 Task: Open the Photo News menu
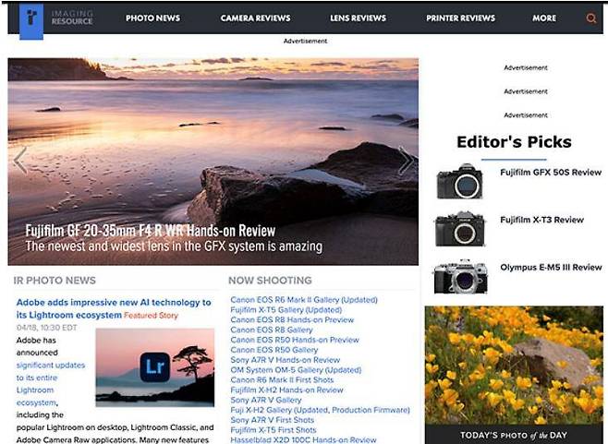point(152,18)
